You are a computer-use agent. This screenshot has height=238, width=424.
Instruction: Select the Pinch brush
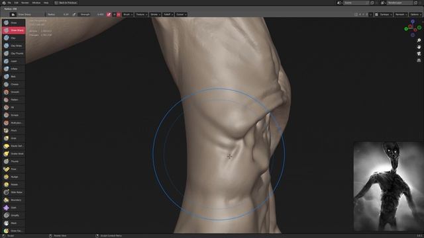(13, 130)
